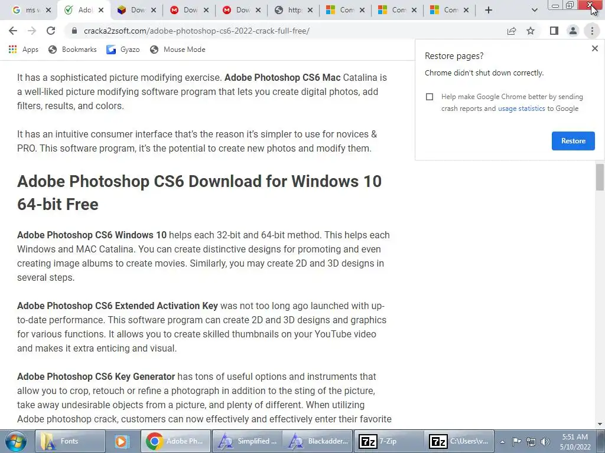The height and width of the screenshot is (453, 605).
Task: Open 7-Zip taskbar window
Action: [388, 441]
